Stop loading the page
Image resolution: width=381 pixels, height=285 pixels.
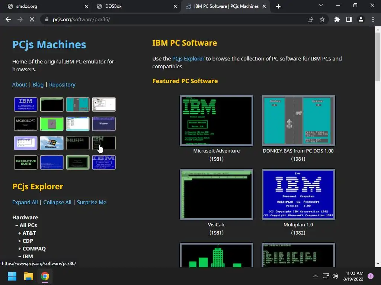click(32, 19)
